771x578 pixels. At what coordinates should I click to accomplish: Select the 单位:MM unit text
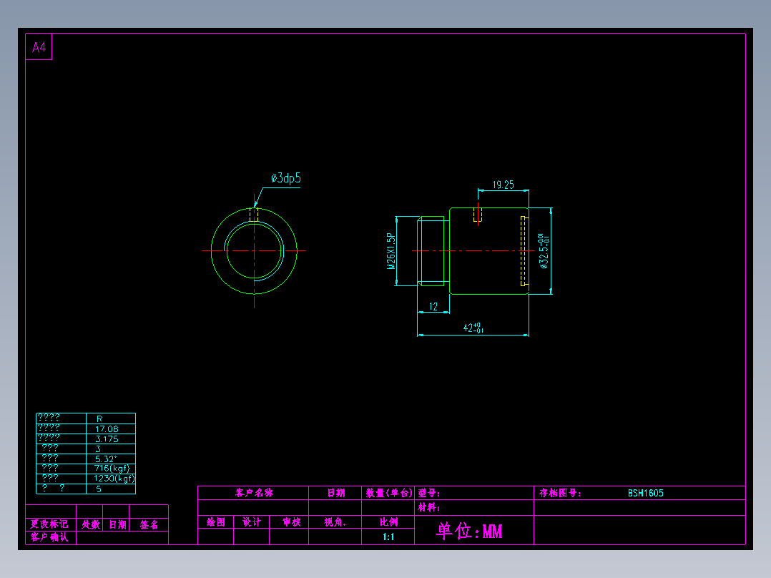(x=469, y=531)
